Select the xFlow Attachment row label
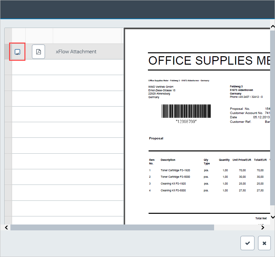 [76, 52]
